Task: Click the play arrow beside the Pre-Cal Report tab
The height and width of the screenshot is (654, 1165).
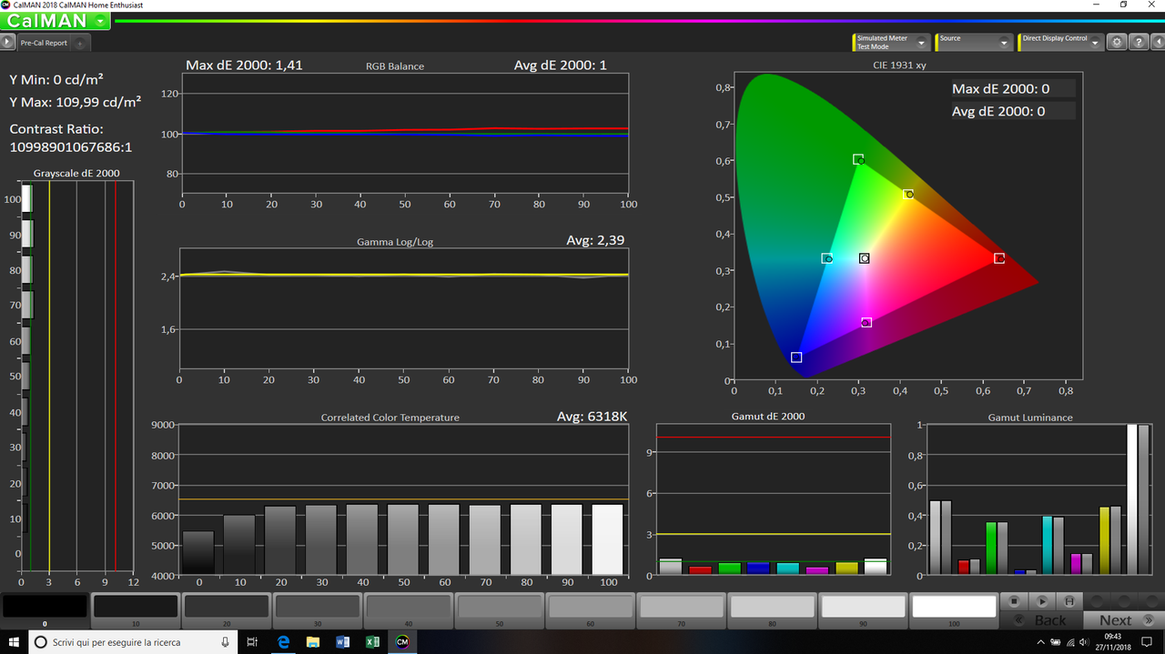Action: [8, 42]
